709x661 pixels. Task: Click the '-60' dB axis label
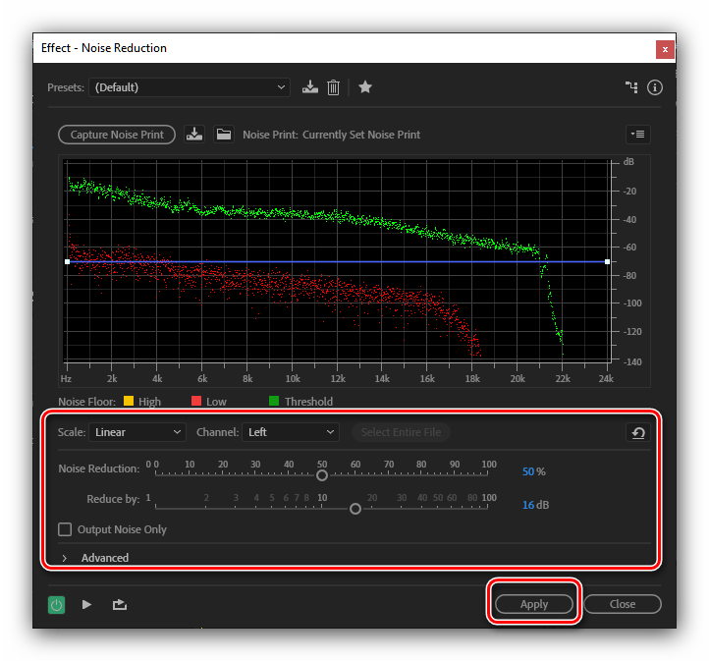pyautogui.click(x=629, y=248)
